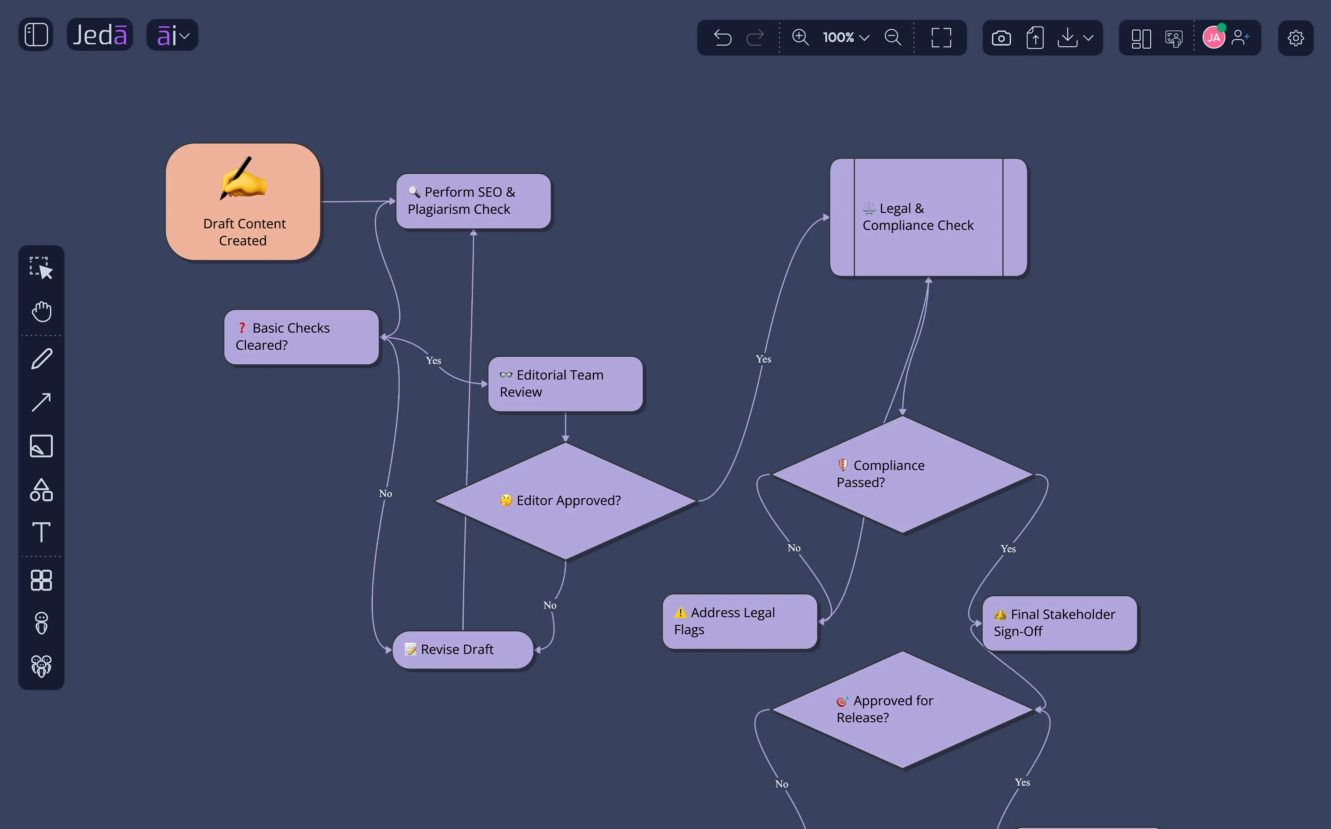
Task: Select the Compliance Passed? diamond
Action: tap(902, 474)
